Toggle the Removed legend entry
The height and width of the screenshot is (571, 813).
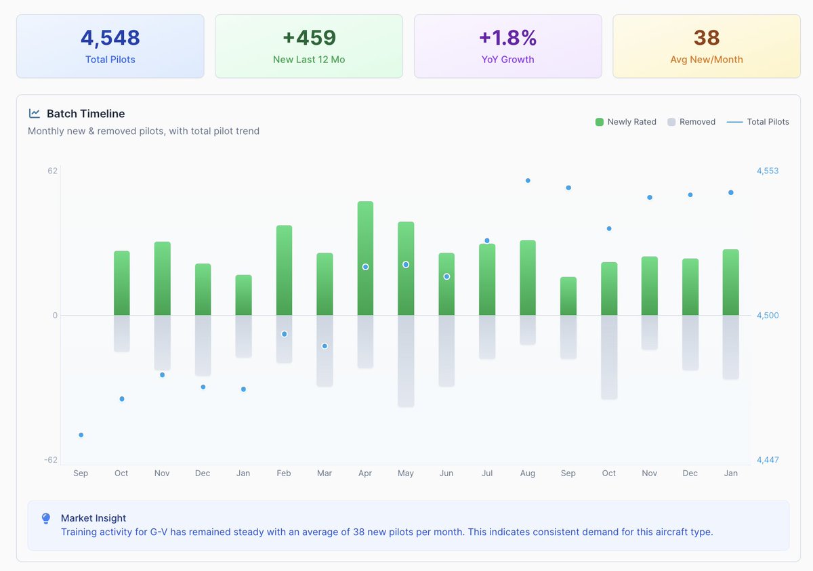691,122
